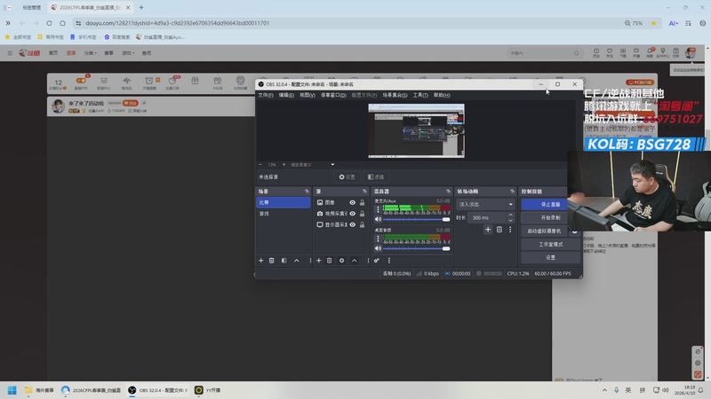Open the fade transition type dropdown
Image resolution: width=711 pixels, height=399 pixels.
(485, 205)
